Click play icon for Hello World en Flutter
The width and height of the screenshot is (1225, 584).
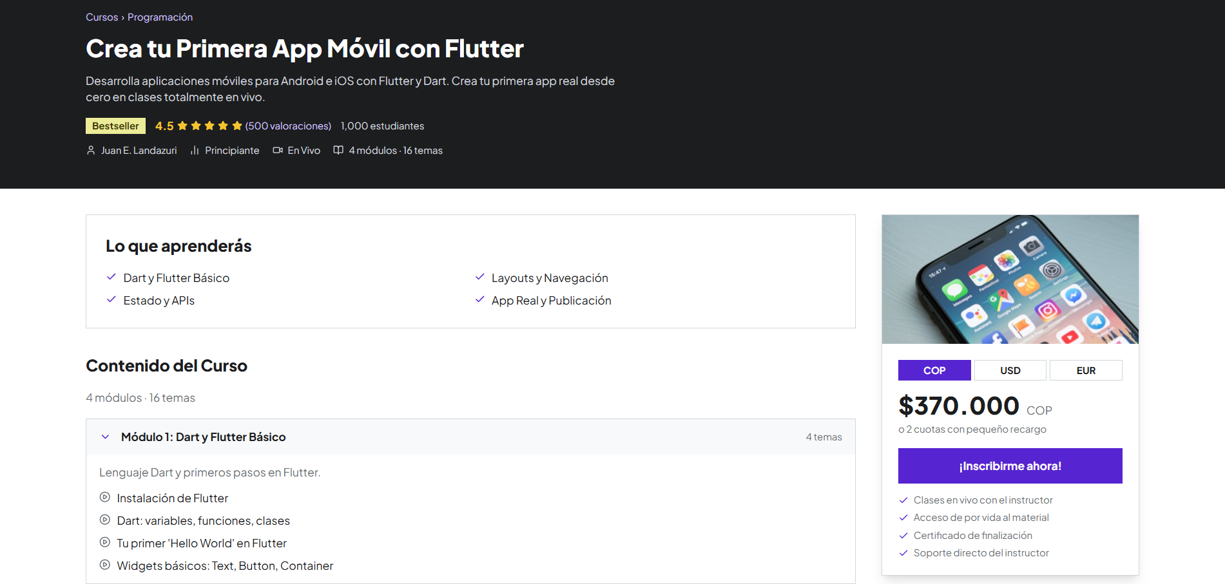pyautogui.click(x=105, y=542)
